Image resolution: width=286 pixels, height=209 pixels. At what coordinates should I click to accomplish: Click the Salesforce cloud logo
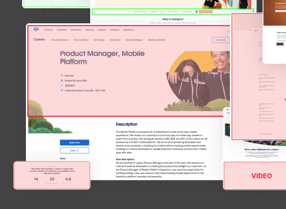pyautogui.click(x=36, y=29)
